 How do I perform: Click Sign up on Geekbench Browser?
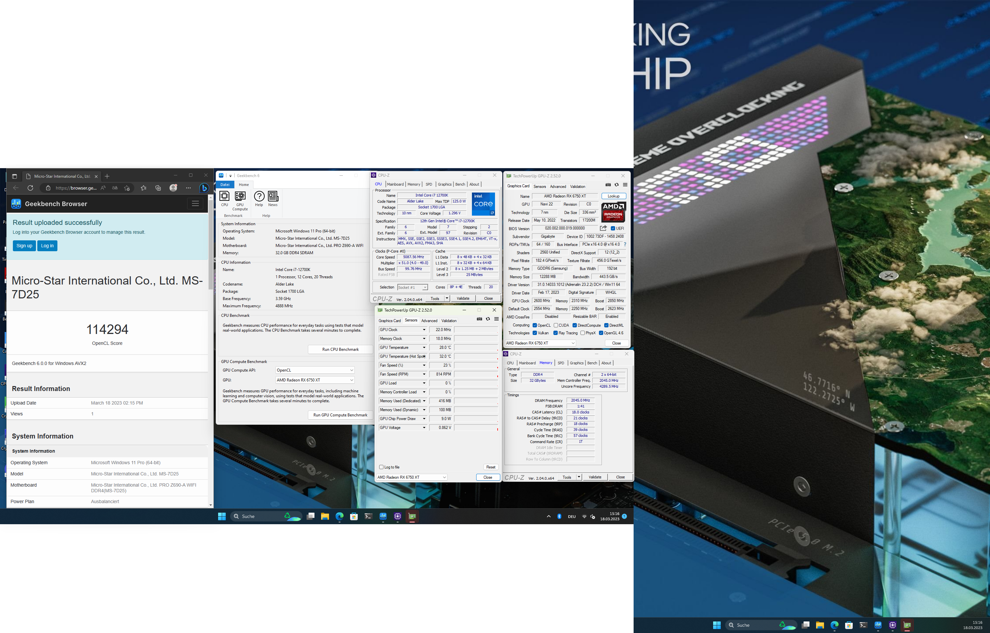tap(24, 246)
